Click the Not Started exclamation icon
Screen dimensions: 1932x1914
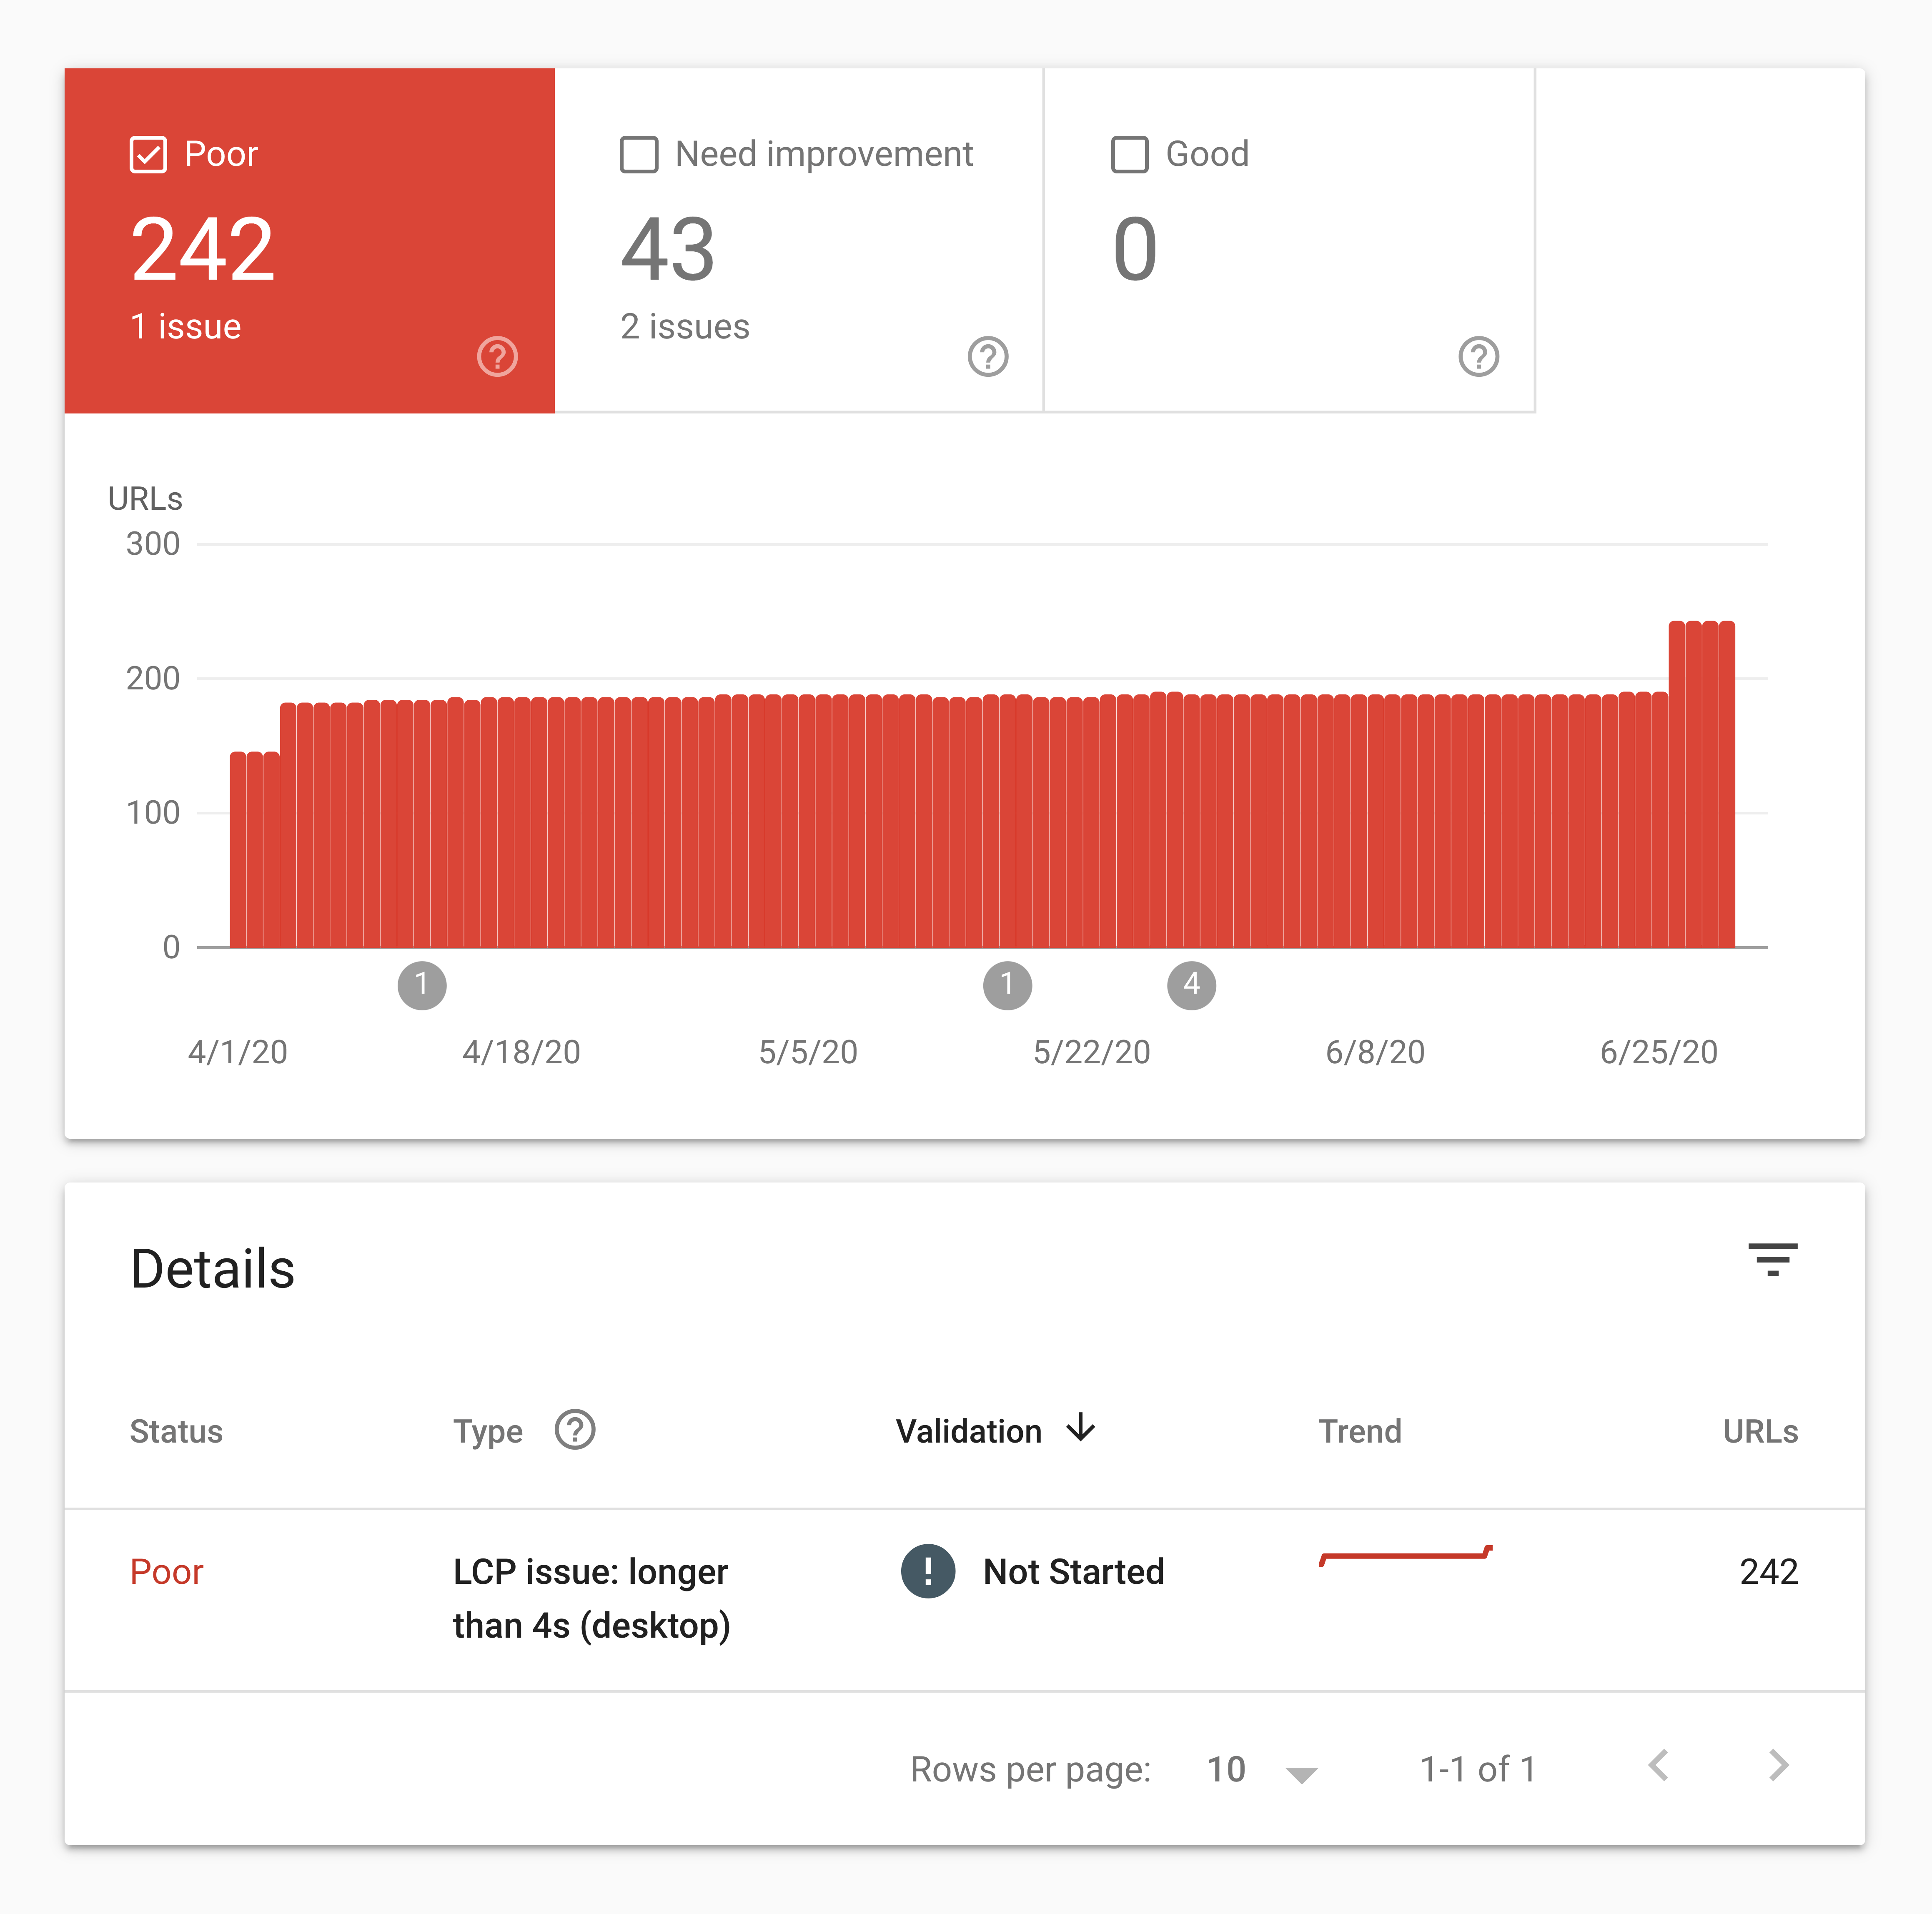(928, 1571)
